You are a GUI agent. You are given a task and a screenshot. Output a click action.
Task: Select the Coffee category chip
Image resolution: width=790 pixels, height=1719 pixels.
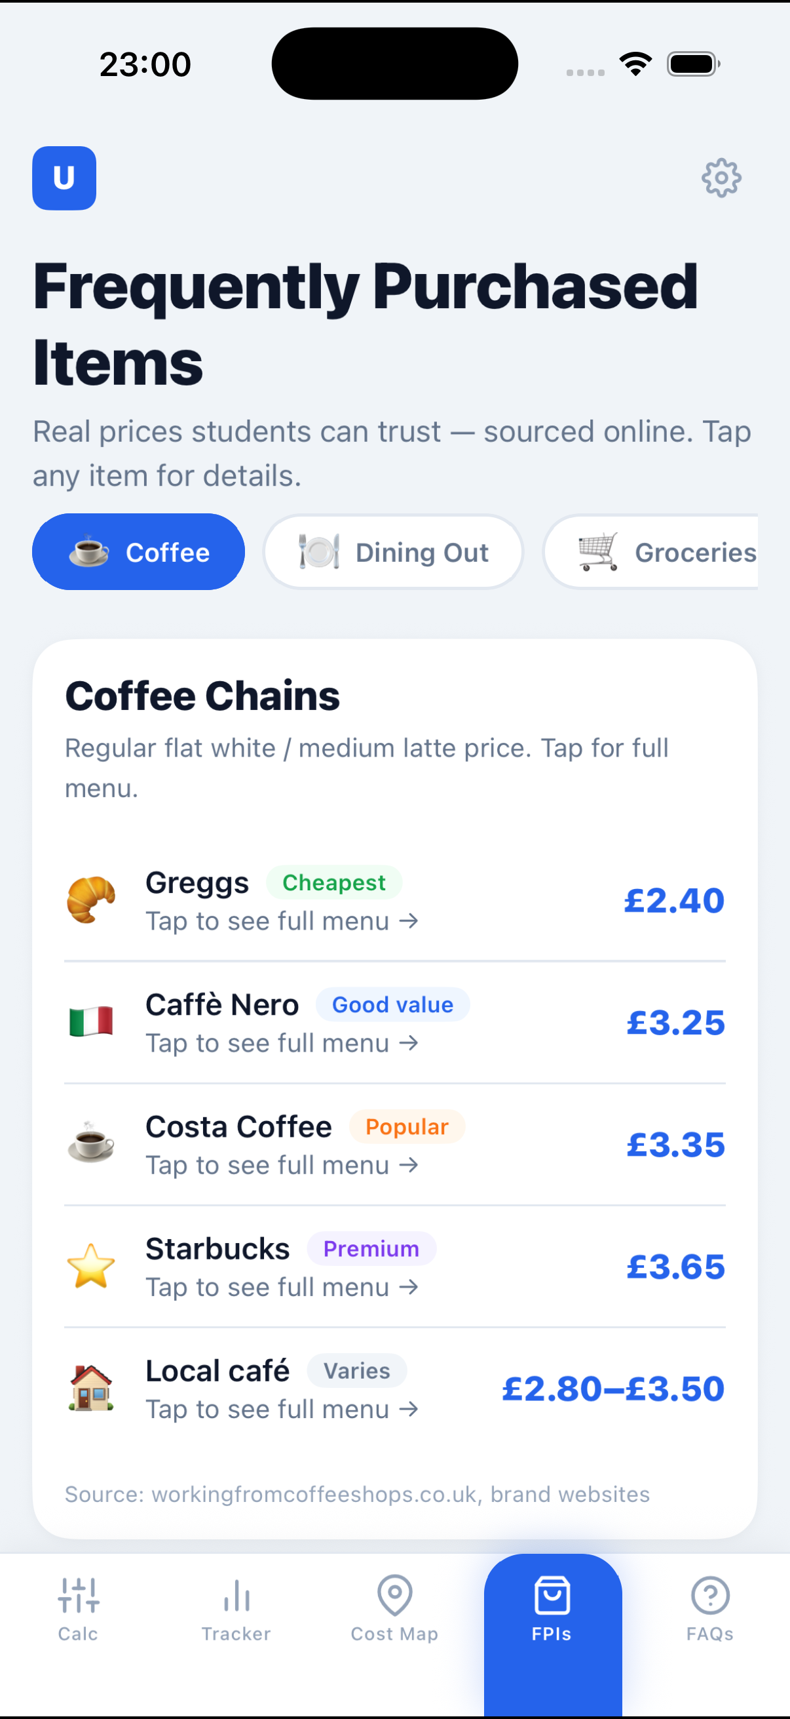click(x=139, y=552)
